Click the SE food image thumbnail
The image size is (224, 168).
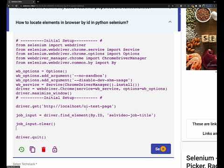(202, 39)
